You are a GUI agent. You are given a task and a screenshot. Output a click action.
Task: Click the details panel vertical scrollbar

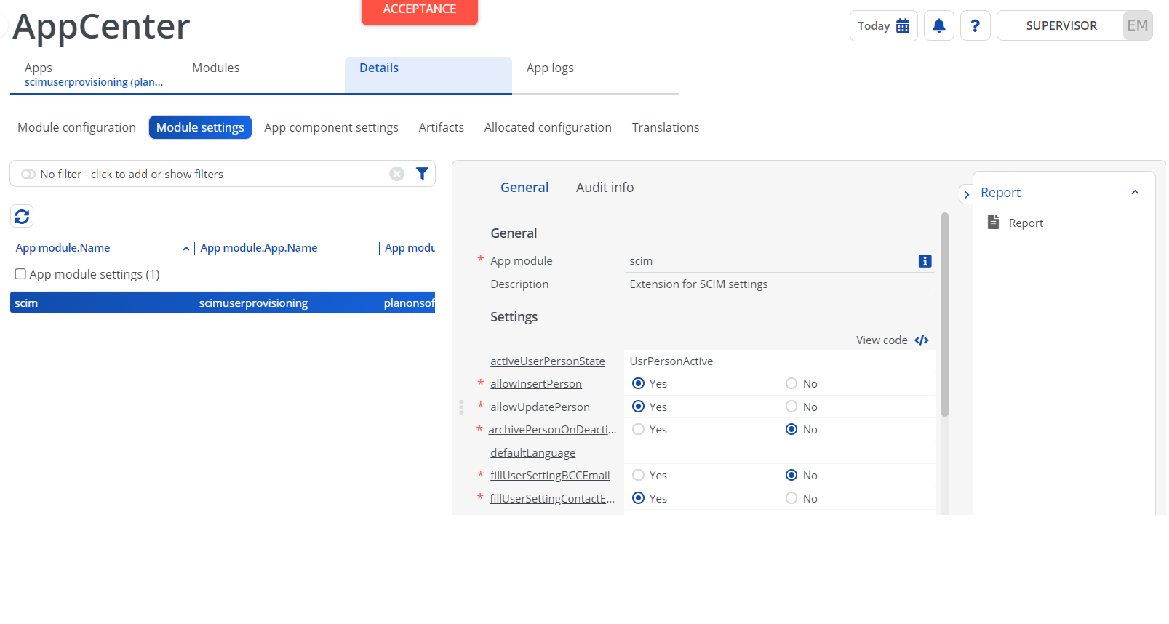pyautogui.click(x=945, y=314)
